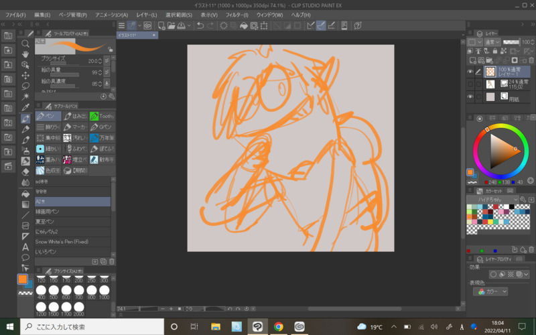The image size is (536, 335).
Task: Click the Lasso selection tool
Action: tap(25, 86)
